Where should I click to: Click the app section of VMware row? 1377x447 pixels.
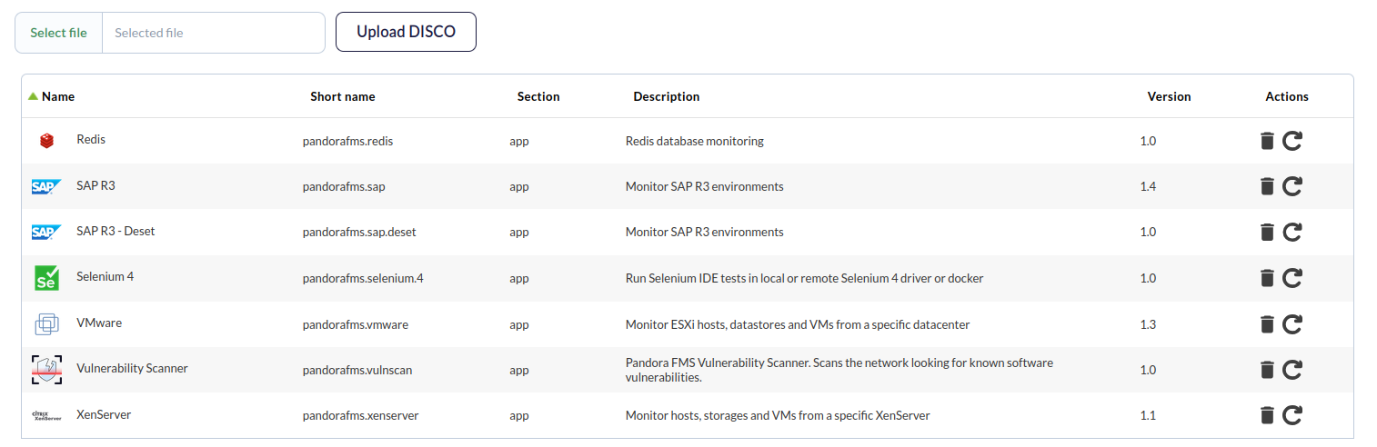point(518,325)
